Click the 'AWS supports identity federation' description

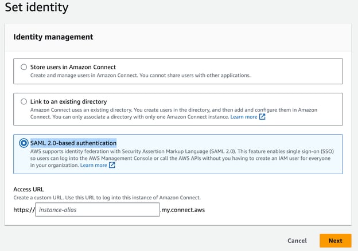pyautogui.click(x=182, y=158)
